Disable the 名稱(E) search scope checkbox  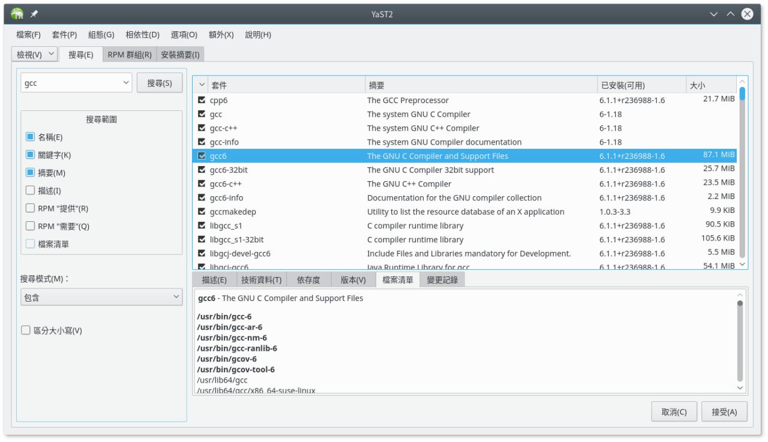click(x=31, y=137)
